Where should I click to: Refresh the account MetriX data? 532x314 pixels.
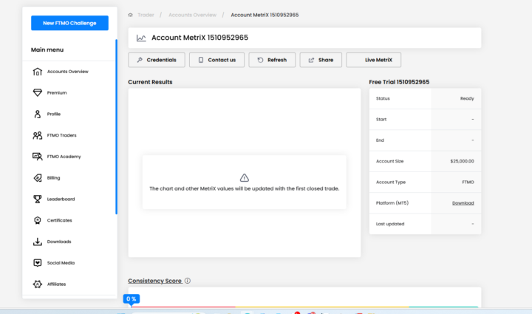(272, 60)
